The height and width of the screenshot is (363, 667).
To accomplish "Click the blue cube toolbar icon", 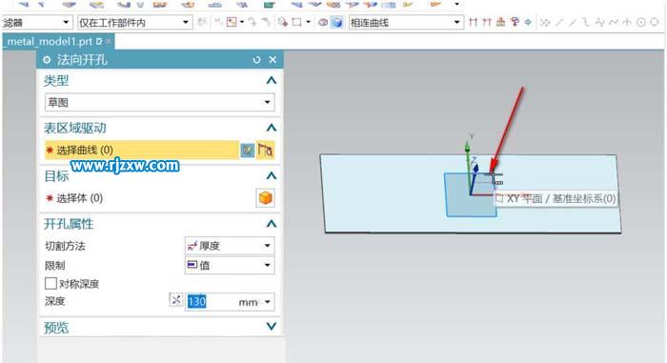I will coord(337,22).
